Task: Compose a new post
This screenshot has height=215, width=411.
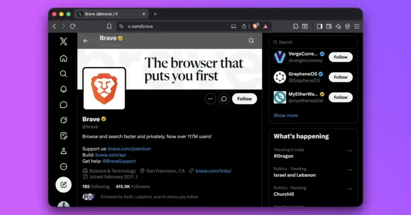Action: (x=64, y=185)
